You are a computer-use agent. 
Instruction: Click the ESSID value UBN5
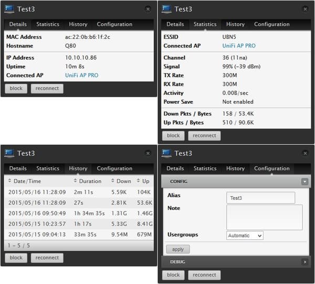(x=229, y=37)
